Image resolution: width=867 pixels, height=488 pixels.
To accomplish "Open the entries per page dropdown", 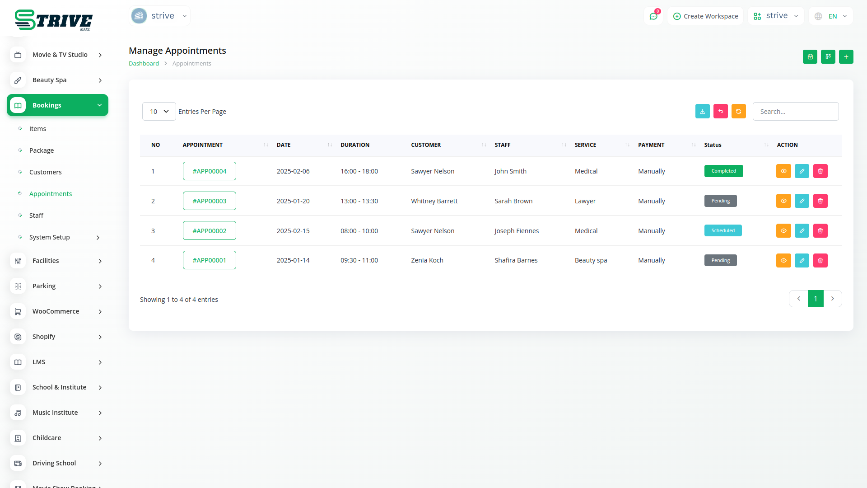I will pos(159,112).
